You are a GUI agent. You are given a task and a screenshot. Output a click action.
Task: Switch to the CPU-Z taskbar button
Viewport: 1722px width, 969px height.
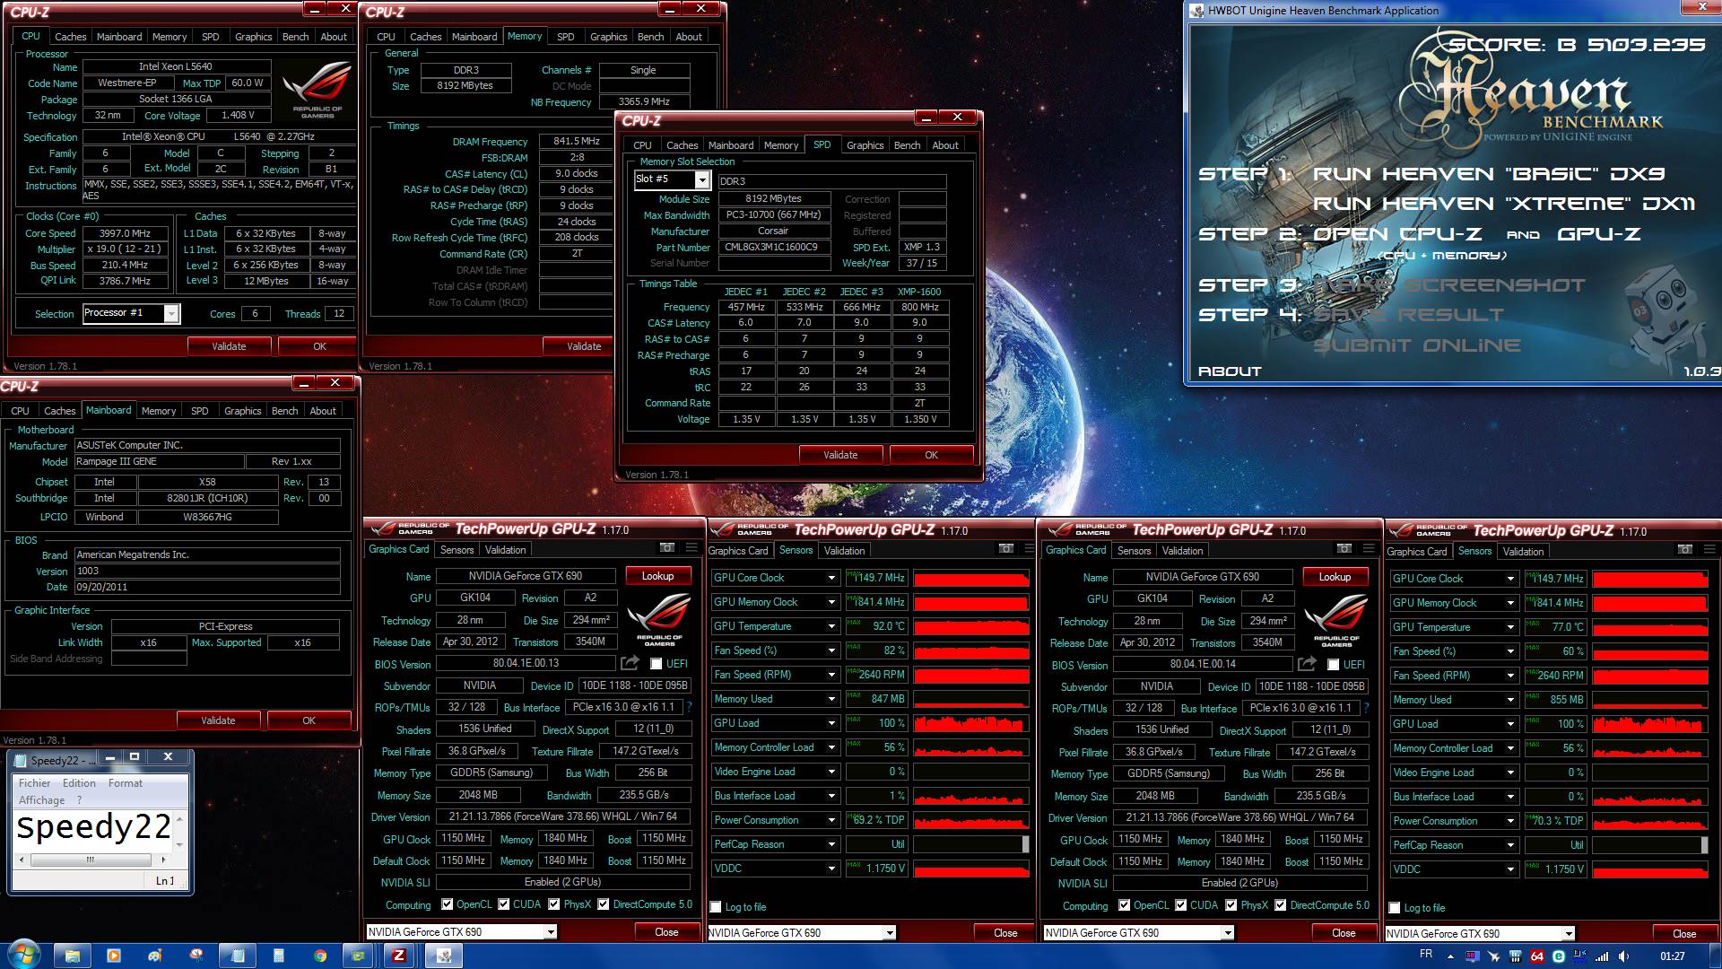(x=401, y=956)
